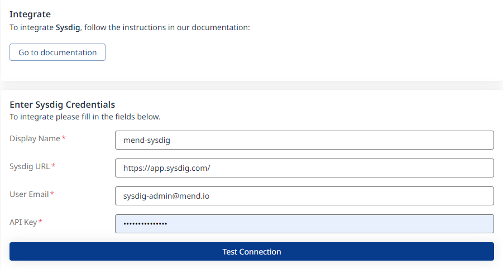Click the red asterisk beside Sysdig URL
Screen dimensions: 503x269
pos(54,166)
